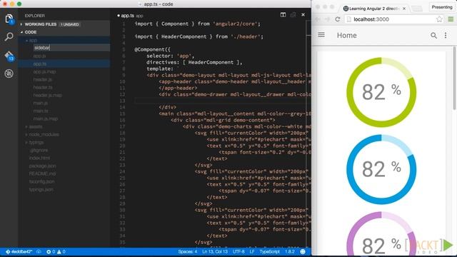Open package.json in the explorer
457x257 pixels.
[x=42, y=166]
